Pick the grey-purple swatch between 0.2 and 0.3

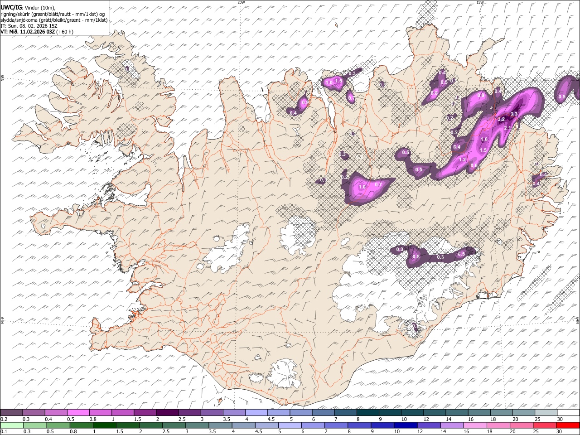(x=12, y=413)
